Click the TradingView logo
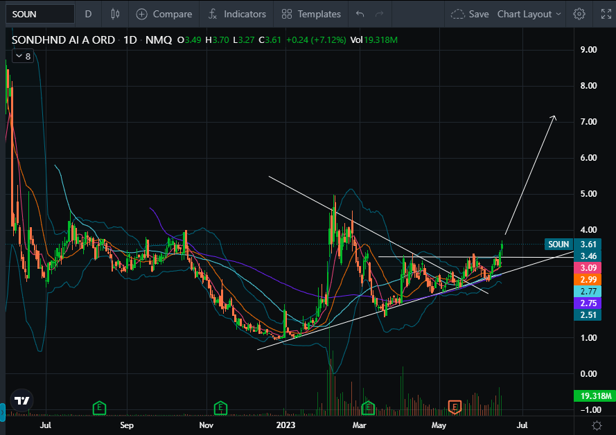616x435 pixels. click(21, 400)
